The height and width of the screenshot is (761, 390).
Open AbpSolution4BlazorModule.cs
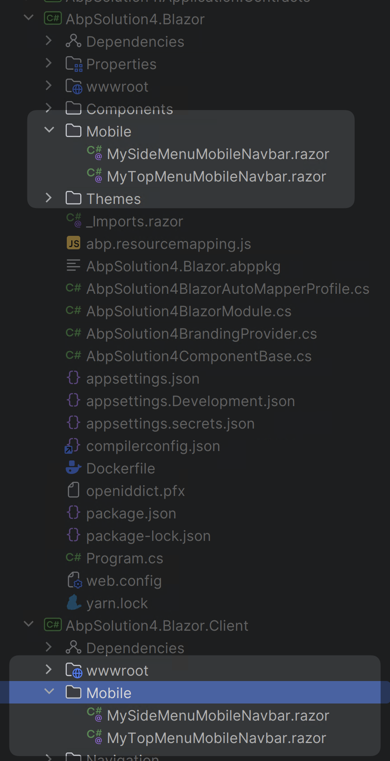(x=189, y=311)
